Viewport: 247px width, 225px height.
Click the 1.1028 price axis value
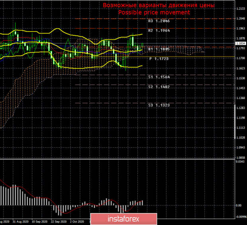click(241, 138)
